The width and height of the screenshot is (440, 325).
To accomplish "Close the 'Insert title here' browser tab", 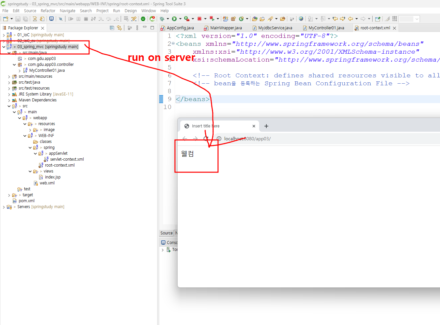I will [254, 126].
